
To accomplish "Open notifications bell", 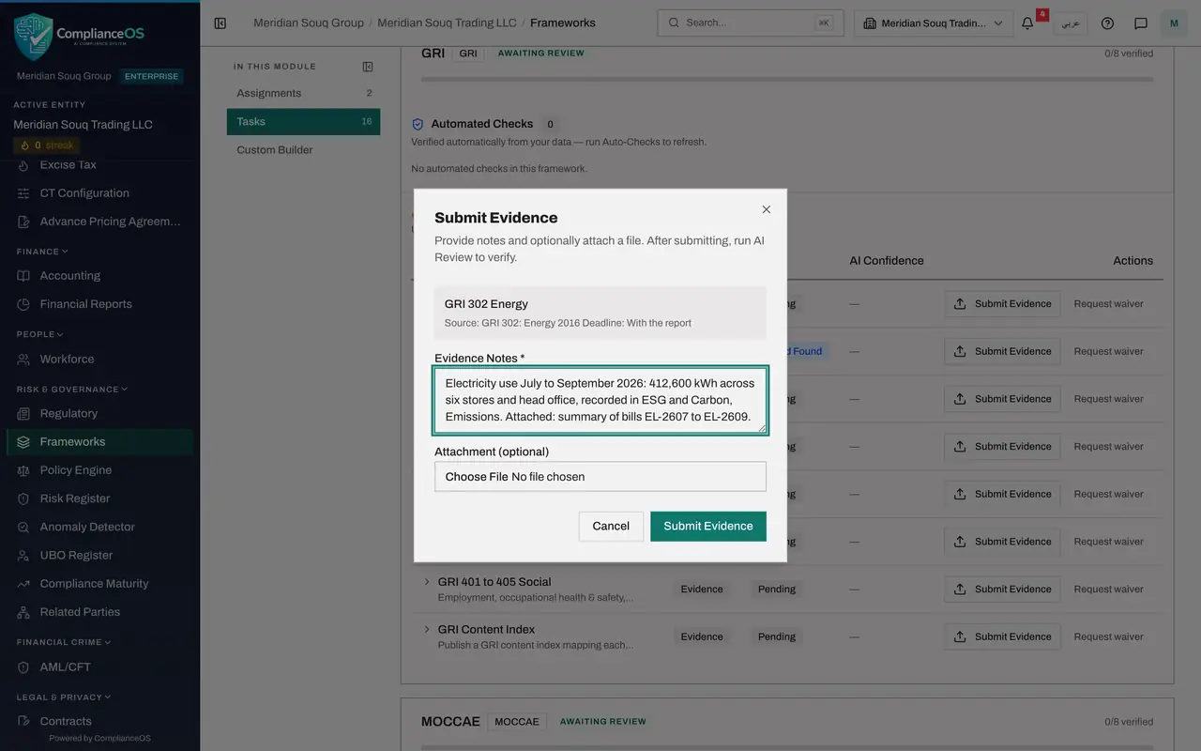I will tap(1027, 23).
